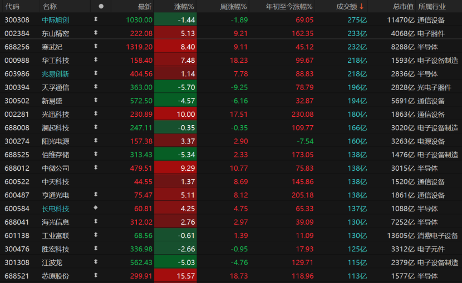Sort by the 年初至今涨幅% column header

289,7
